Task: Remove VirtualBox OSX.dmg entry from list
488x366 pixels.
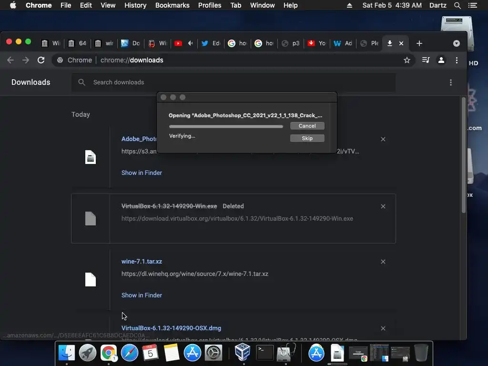Action: [383, 328]
